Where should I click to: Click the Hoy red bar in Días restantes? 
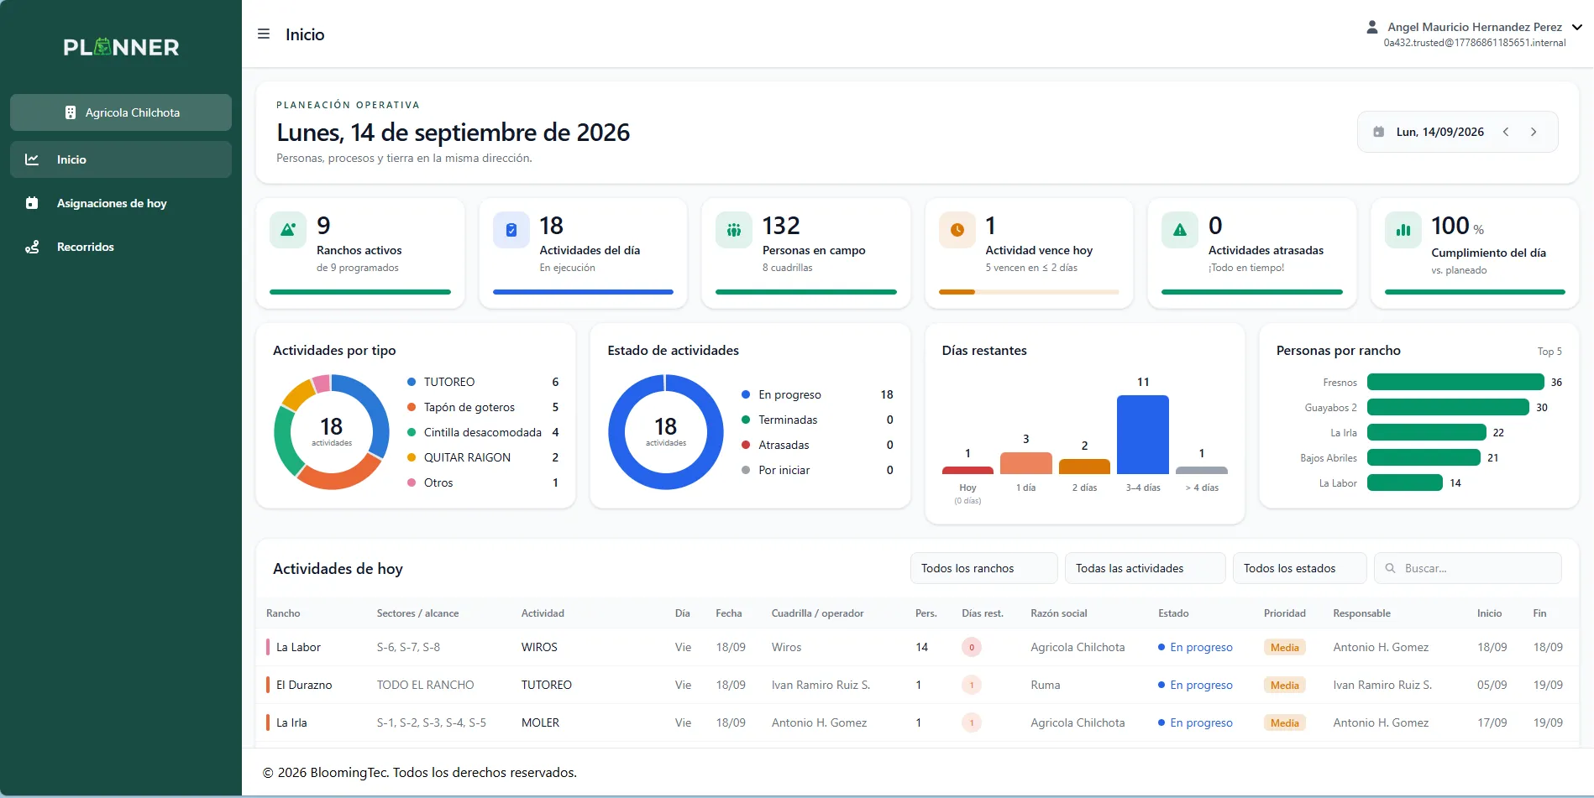tap(967, 471)
